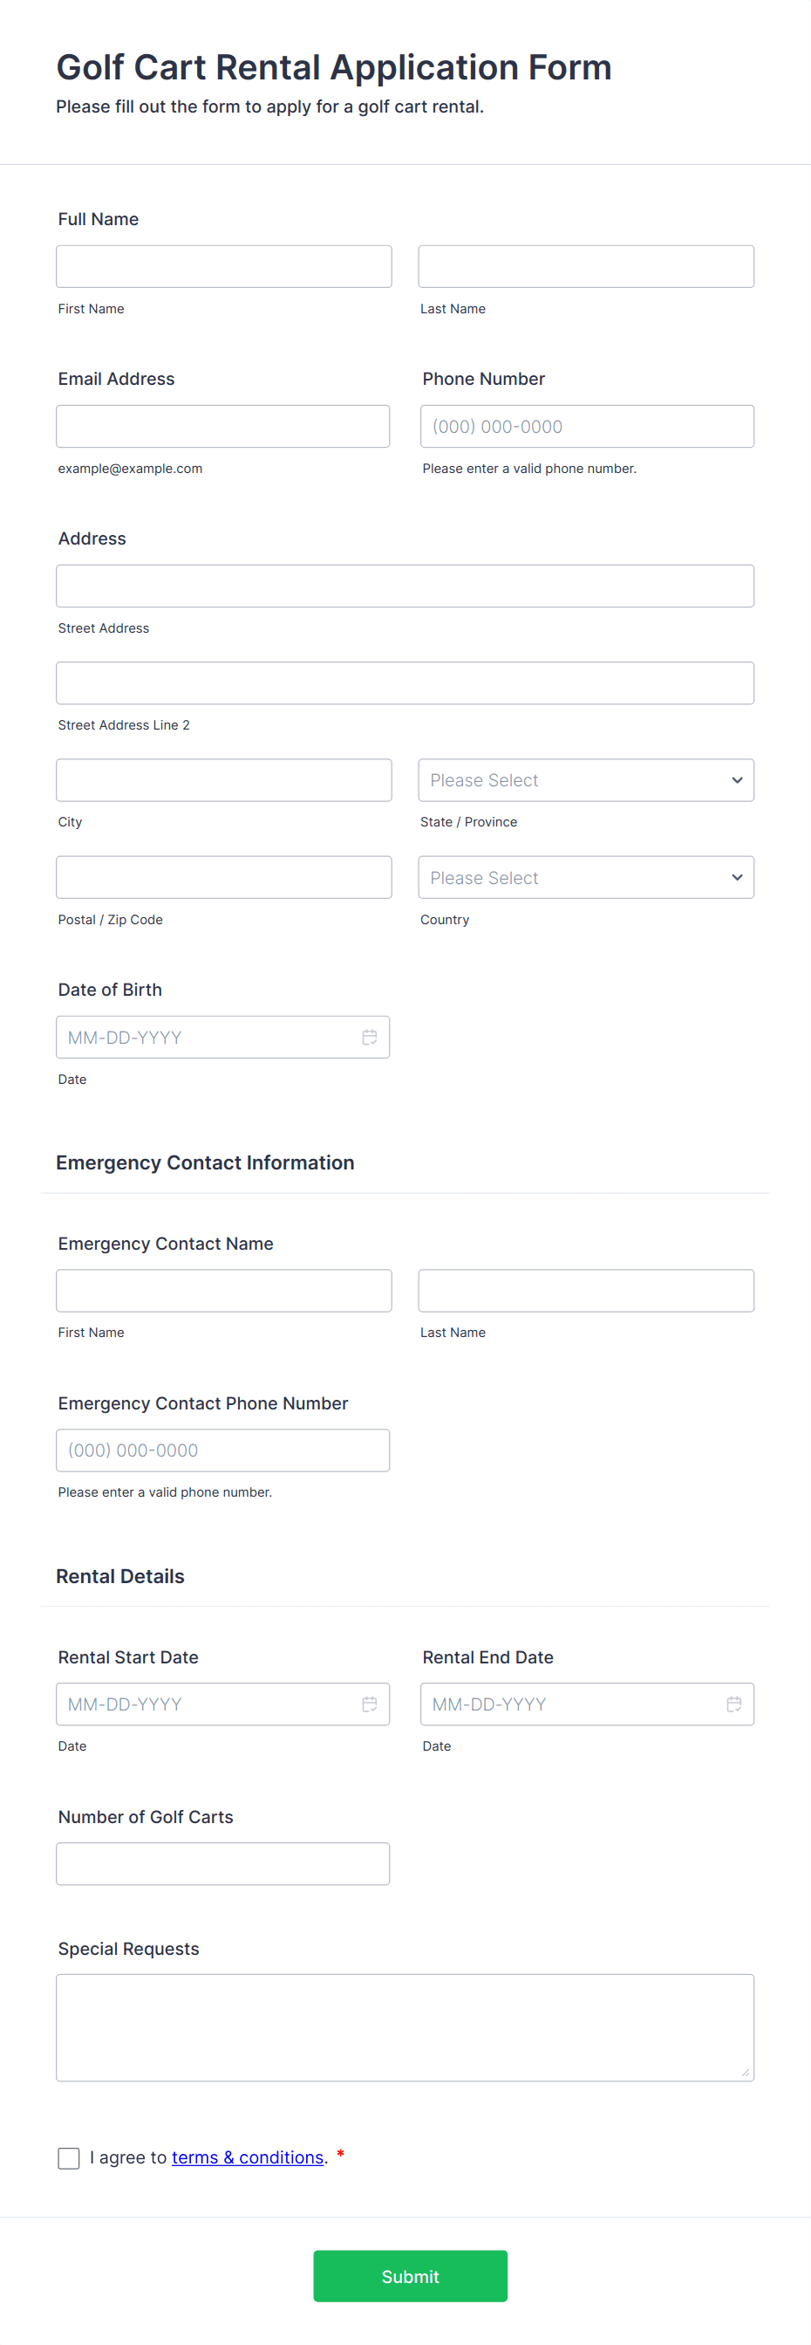Viewport: 811px width, 2345px height.
Task: Click the City input field
Action: 223,780
